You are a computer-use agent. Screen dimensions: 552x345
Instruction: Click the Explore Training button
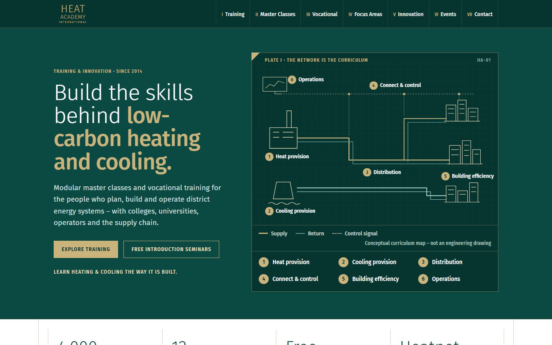(86, 249)
